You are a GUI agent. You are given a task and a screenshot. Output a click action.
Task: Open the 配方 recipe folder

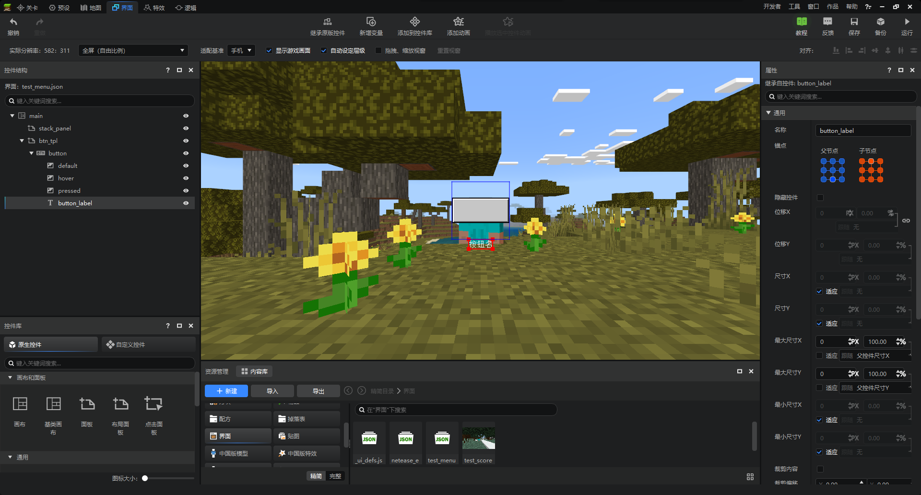[x=238, y=419]
